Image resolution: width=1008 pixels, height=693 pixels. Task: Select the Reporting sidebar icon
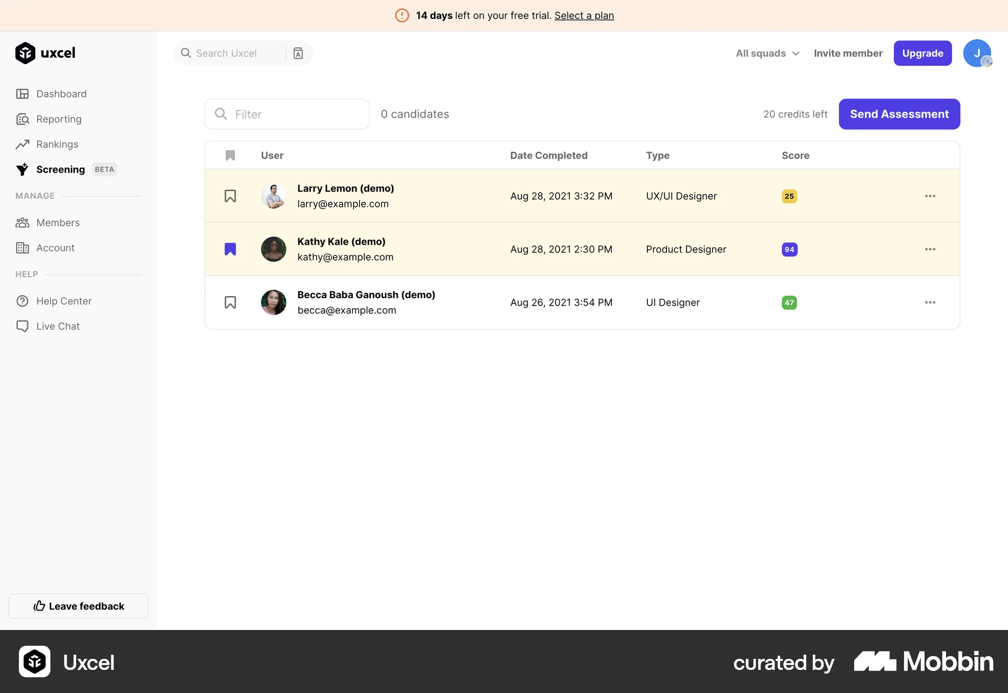click(23, 119)
